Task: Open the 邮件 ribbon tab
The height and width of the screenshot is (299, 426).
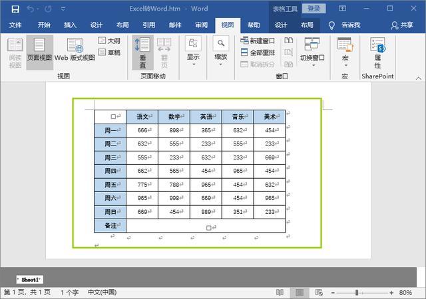Action: coord(175,25)
